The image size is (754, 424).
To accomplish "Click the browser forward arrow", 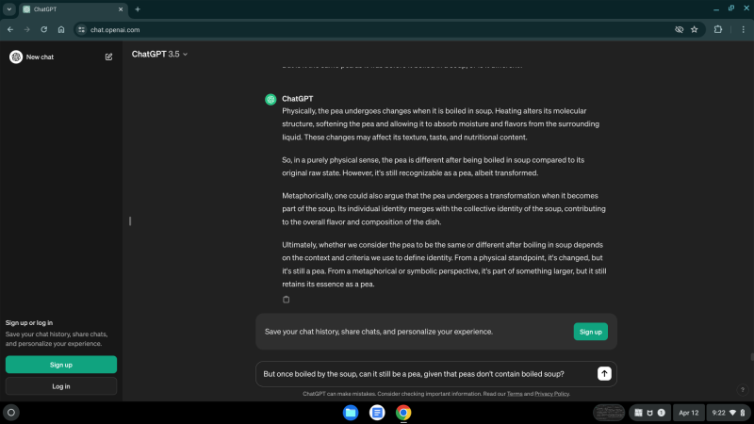I will 27,29.
